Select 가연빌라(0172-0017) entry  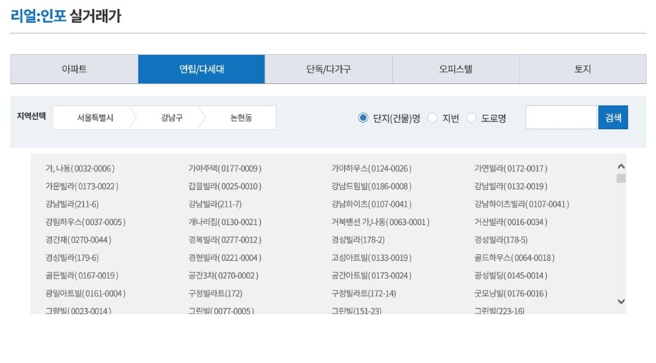click(x=511, y=169)
